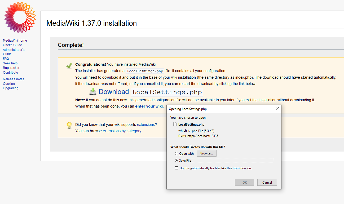Click the LocalSettings.php file icon in dialog
Screen dimensions: 344x204
[x=175, y=124]
